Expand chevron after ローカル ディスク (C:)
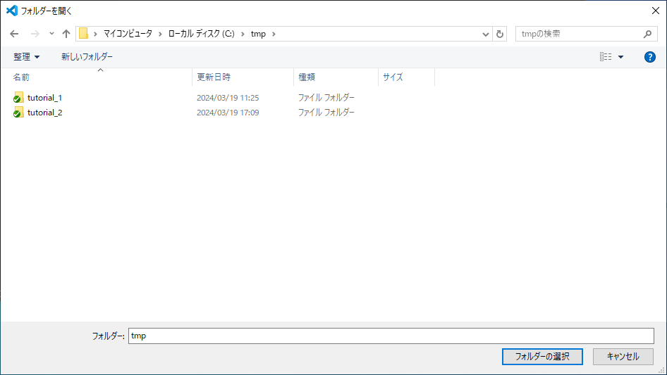667x375 pixels. [243, 34]
